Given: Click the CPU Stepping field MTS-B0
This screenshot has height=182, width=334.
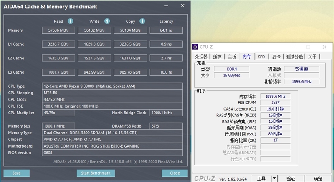Looking at the screenshot, I should (x=112, y=93).
